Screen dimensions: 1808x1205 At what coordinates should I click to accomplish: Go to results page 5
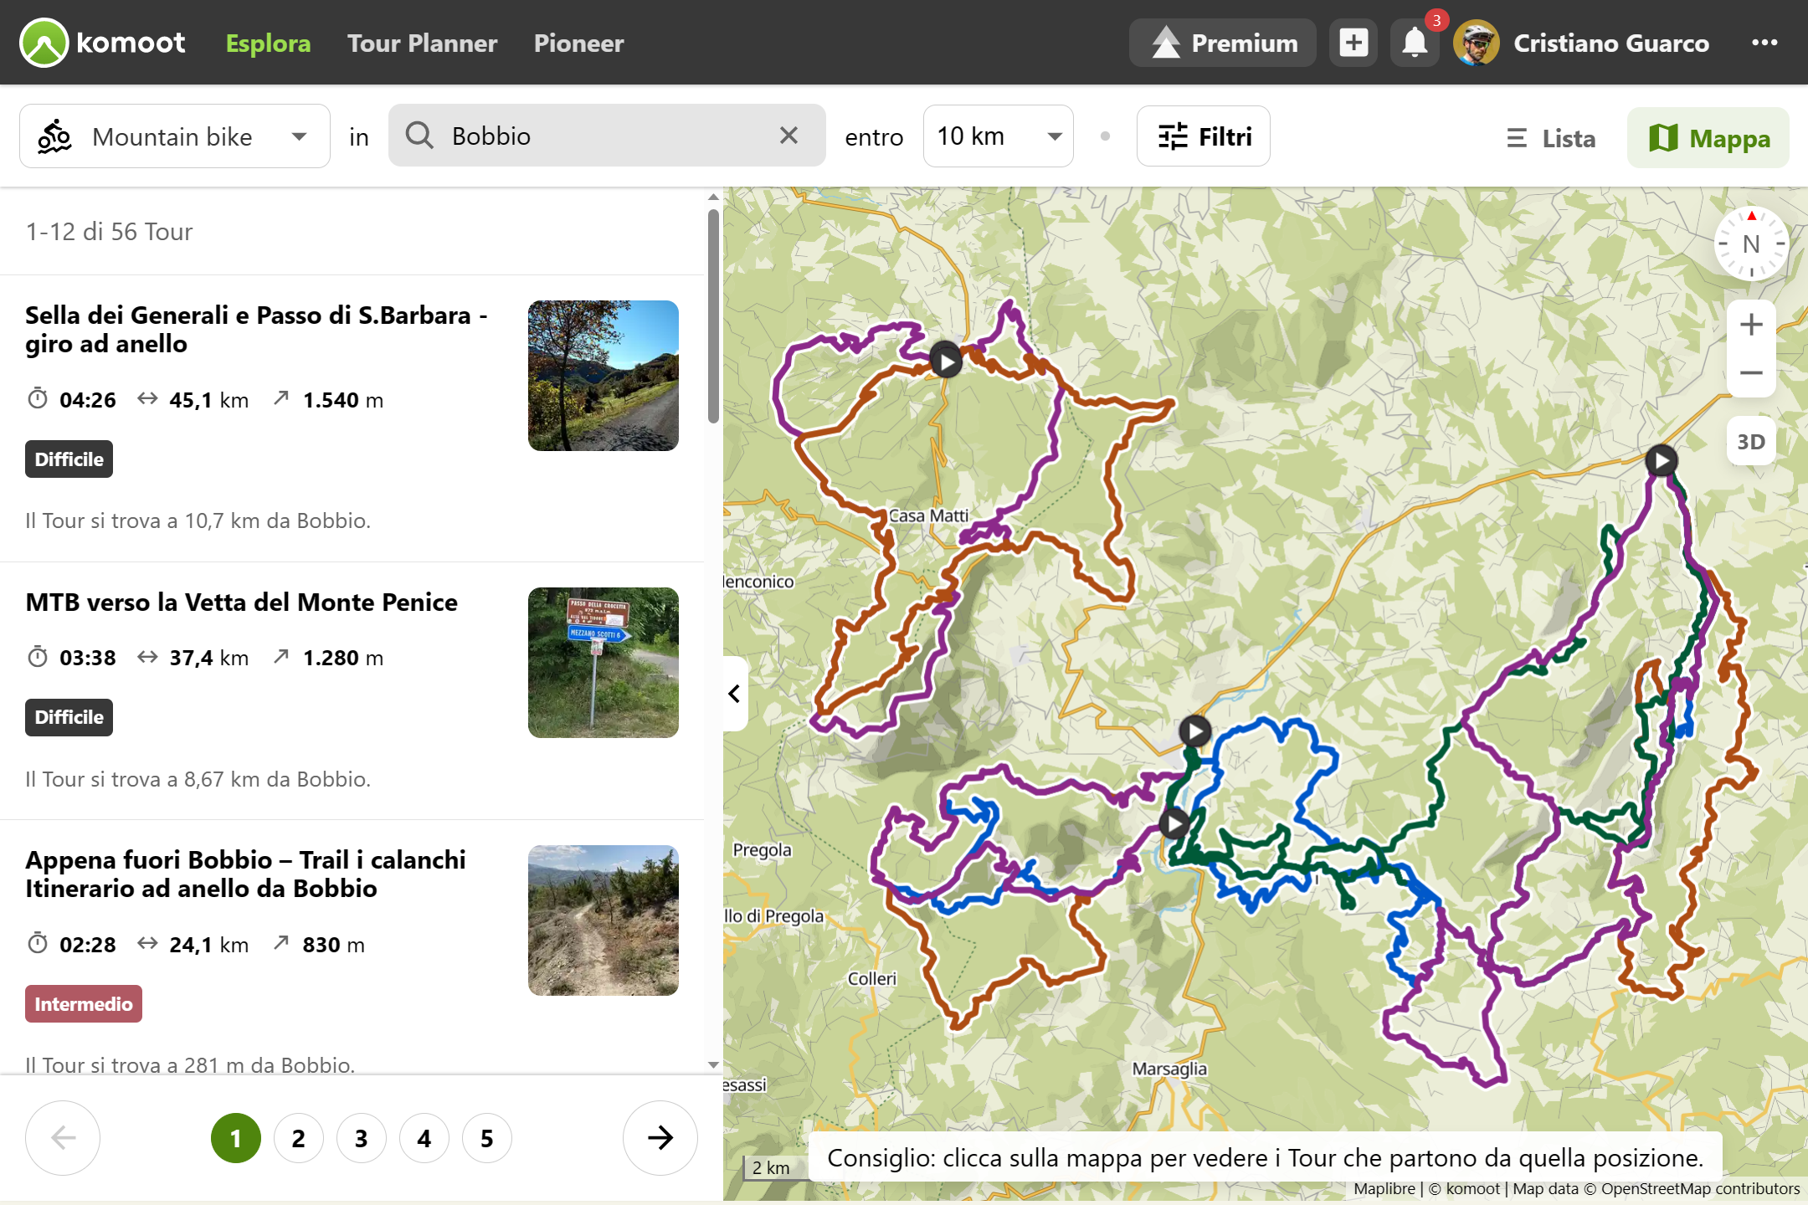[487, 1138]
